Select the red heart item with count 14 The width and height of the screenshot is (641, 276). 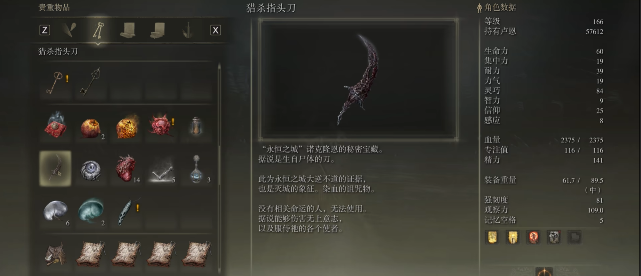(126, 168)
